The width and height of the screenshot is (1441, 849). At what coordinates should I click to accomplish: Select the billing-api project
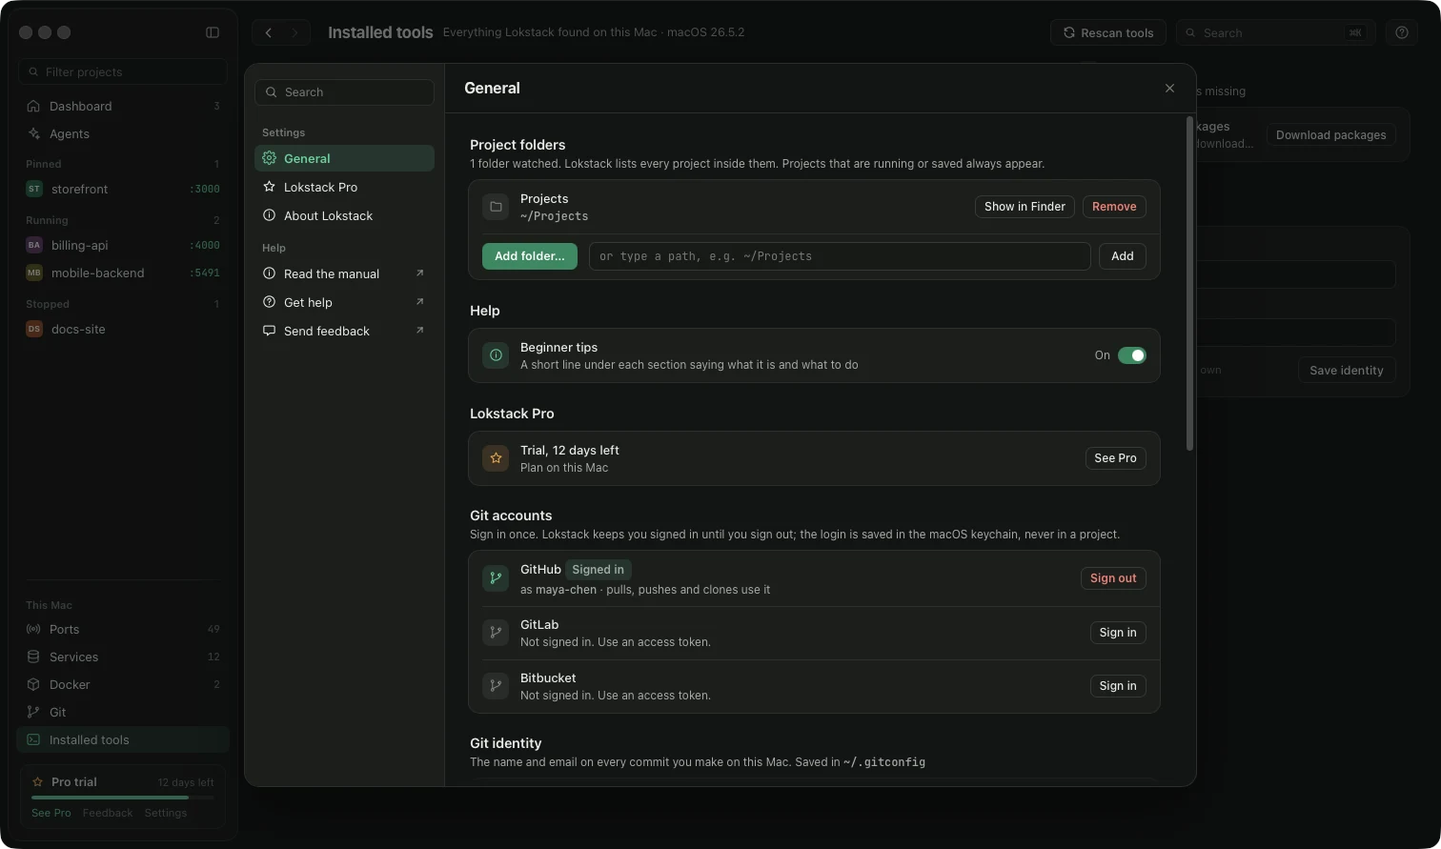[x=123, y=245]
